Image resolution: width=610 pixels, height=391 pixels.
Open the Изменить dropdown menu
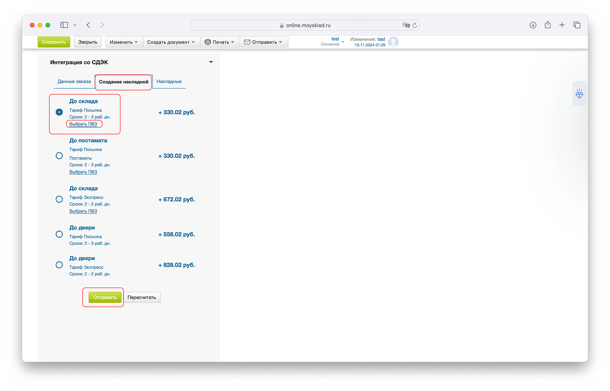pos(124,42)
